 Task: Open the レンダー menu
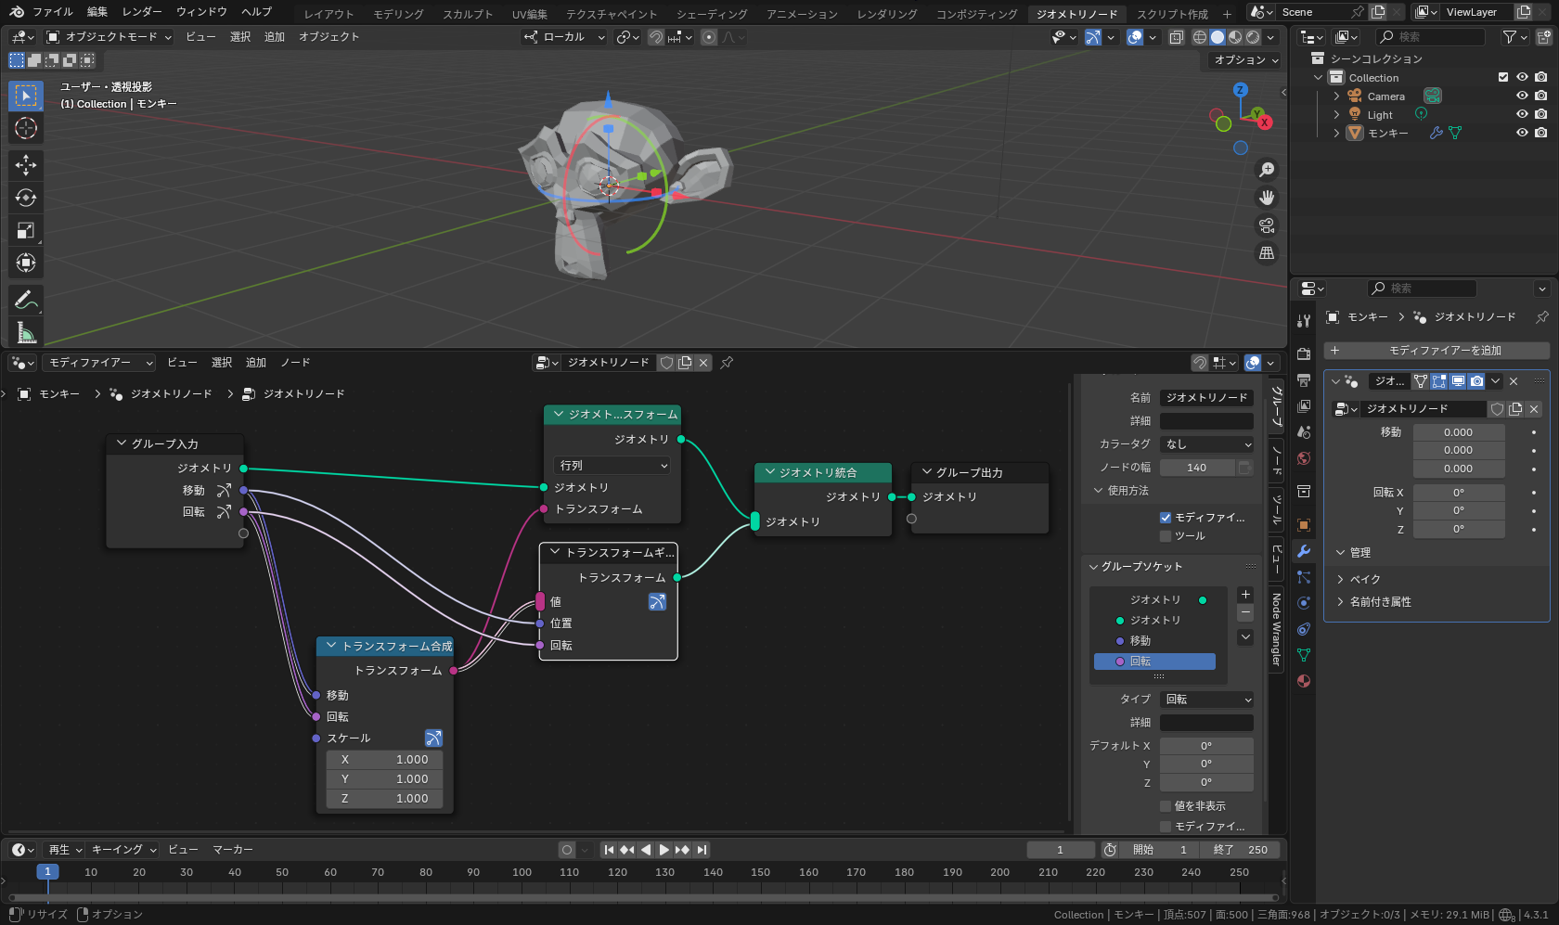pos(142,12)
